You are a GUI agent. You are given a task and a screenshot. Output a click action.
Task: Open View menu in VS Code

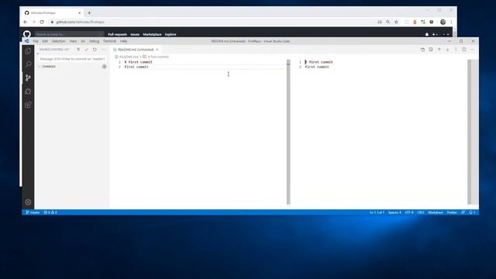click(73, 41)
